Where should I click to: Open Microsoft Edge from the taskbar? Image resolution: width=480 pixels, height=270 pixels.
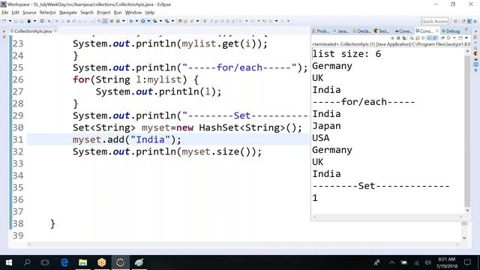click(64, 262)
